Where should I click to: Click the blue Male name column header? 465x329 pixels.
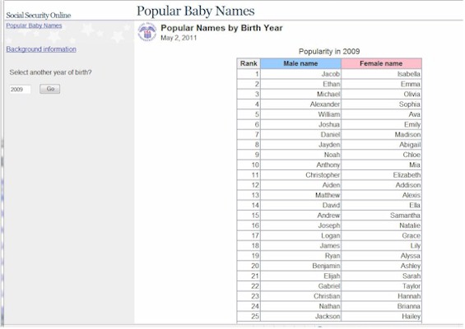point(300,63)
